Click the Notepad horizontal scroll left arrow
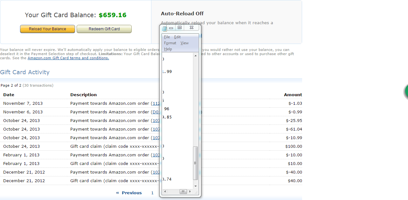Screen dimensions: 408x200 [164, 192]
